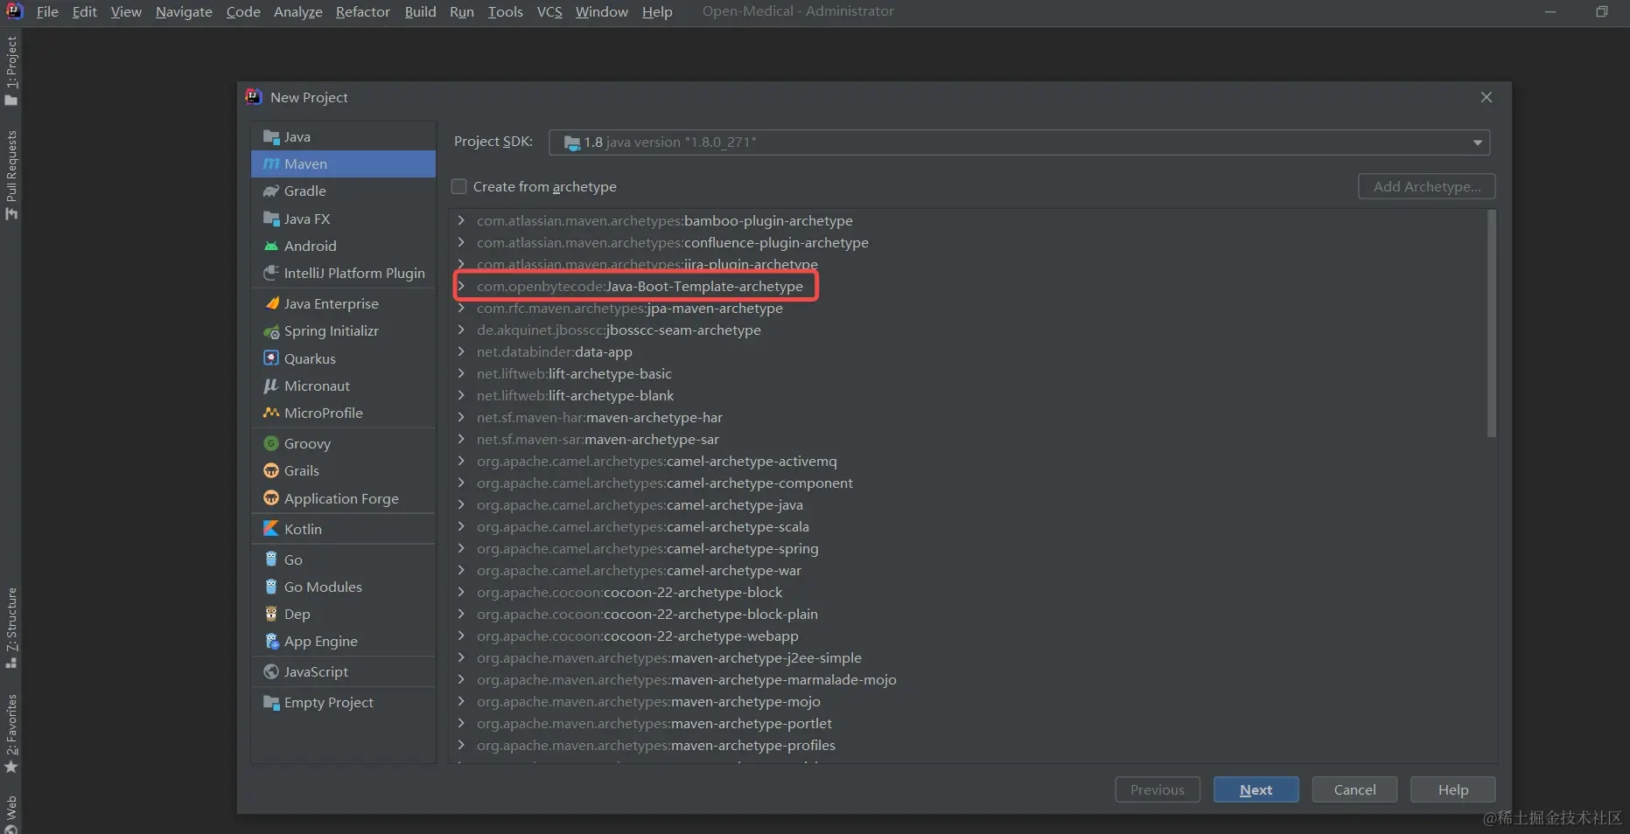The image size is (1630, 834).
Task: Choose the Android robot icon
Action: pyautogui.click(x=271, y=247)
